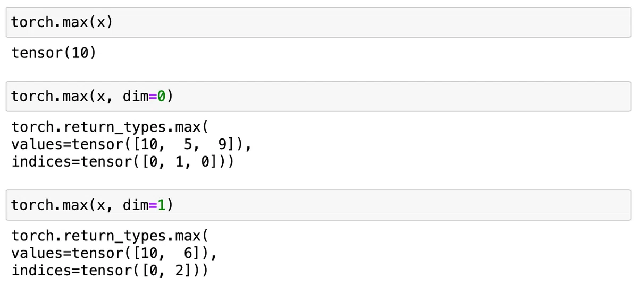Image resolution: width=638 pixels, height=286 pixels.
Task: Activate the torch.max(x, dim=1) code cell
Action: 318,205
